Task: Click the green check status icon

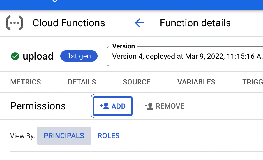Action: (15, 56)
